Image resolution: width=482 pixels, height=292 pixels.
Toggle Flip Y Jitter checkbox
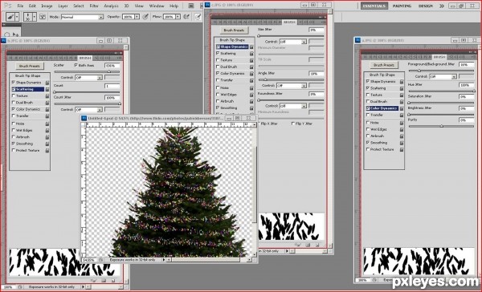click(x=292, y=124)
